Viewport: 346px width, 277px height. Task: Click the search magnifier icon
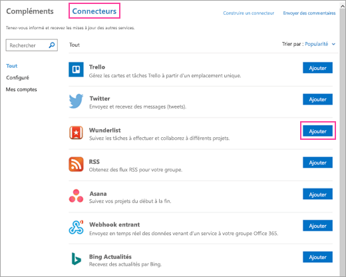(52, 45)
